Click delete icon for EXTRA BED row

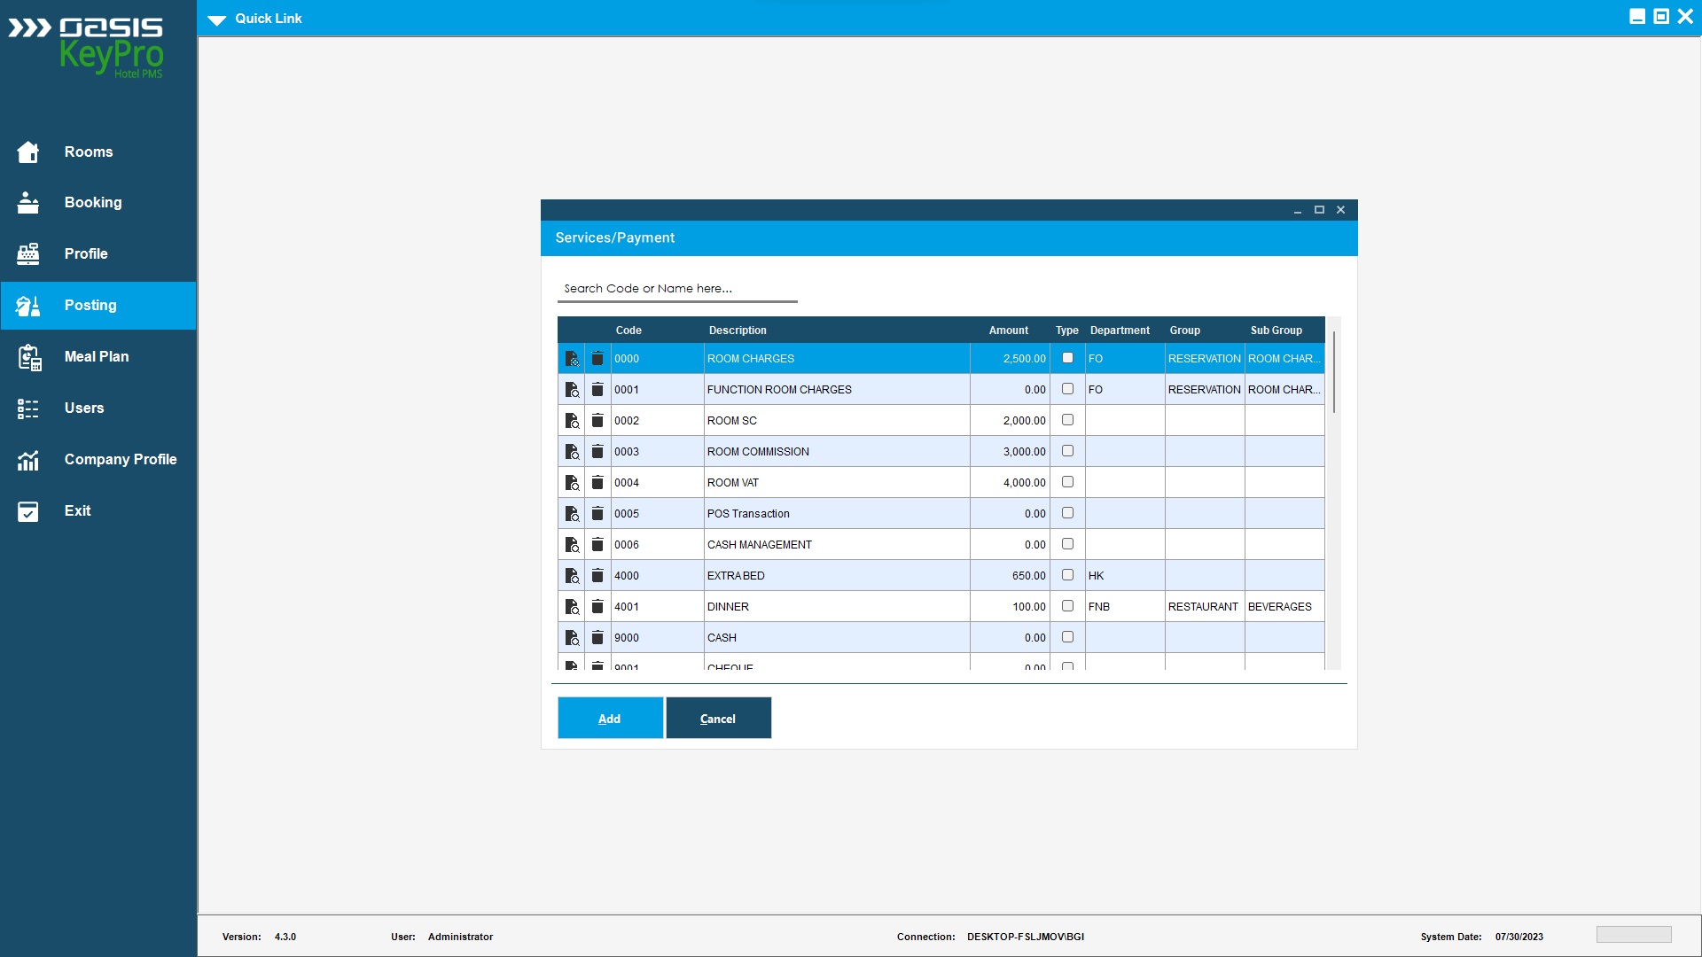(x=597, y=576)
